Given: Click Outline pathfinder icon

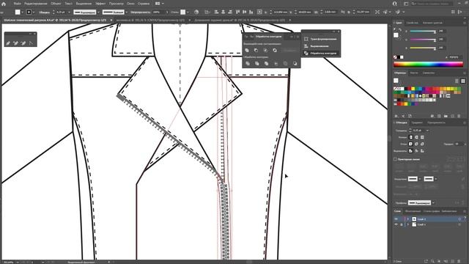Looking at the screenshot, I should [x=285, y=64].
